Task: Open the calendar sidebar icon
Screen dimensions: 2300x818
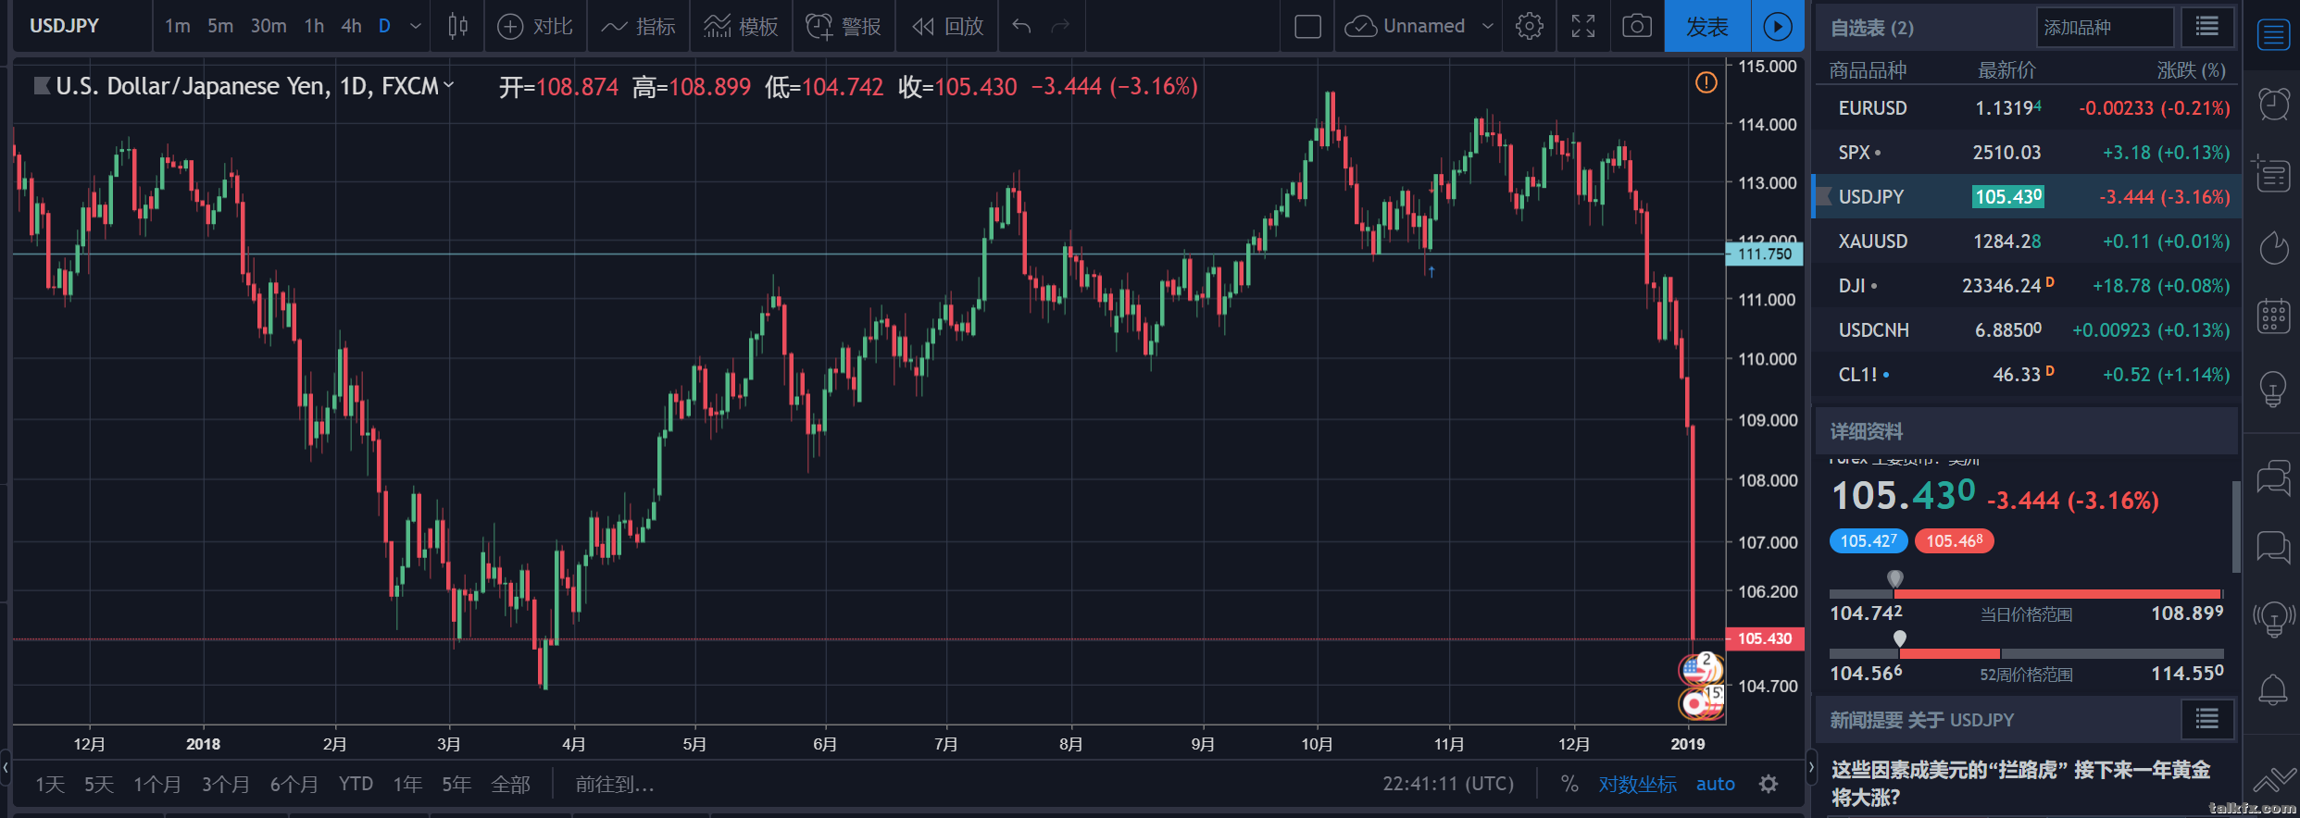Action: coord(2273,316)
